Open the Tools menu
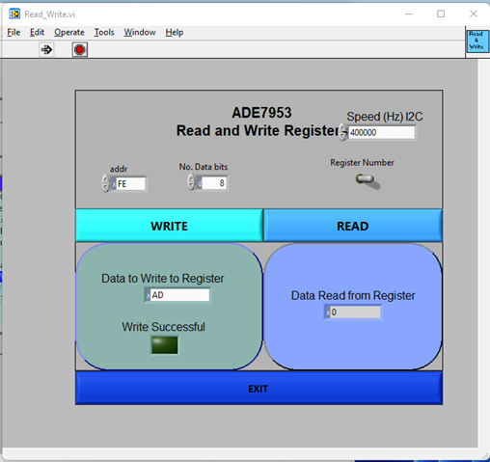 [x=104, y=33]
